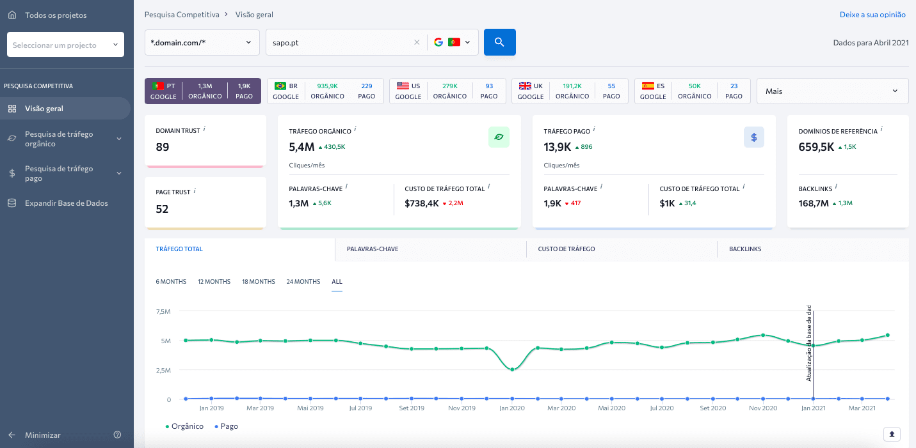Click the green organic traffic leaf icon
916x448 pixels.
(x=499, y=137)
